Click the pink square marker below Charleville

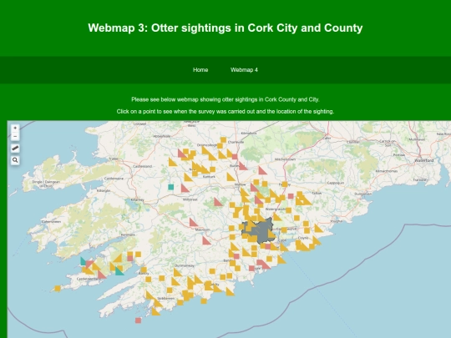click(x=235, y=157)
